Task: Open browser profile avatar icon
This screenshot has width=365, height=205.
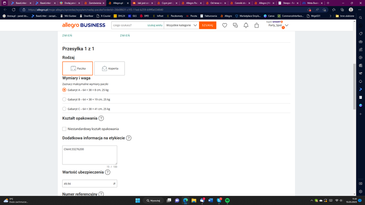Action: tap(351, 10)
